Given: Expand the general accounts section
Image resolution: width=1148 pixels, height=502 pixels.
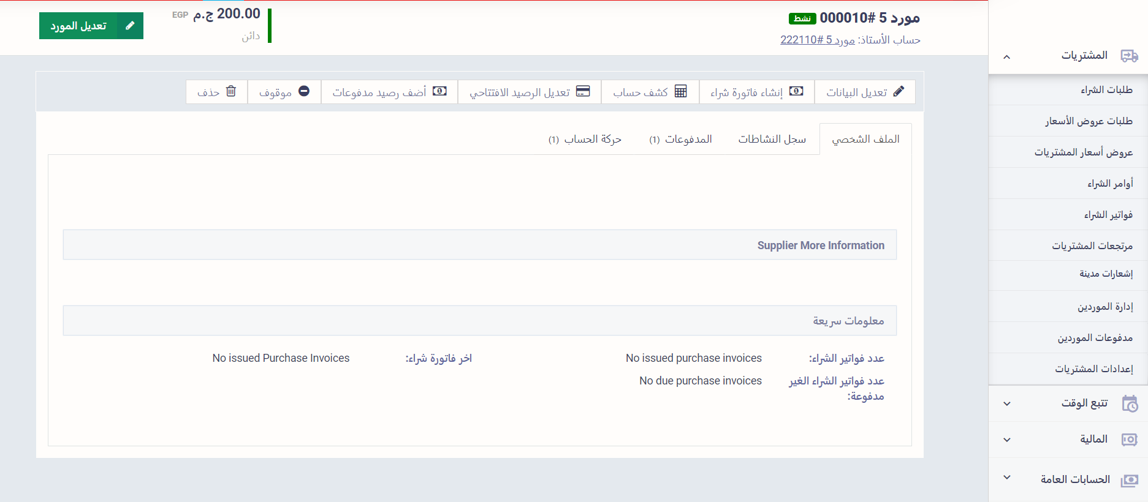Looking at the screenshot, I should pos(1006,478).
